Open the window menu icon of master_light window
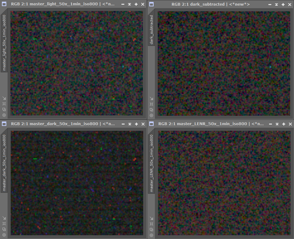 [x=4, y=4]
